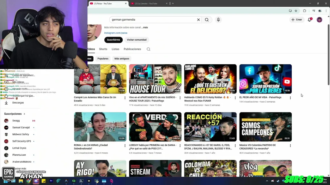Open the instagram.com/paisa link

pos(115,33)
